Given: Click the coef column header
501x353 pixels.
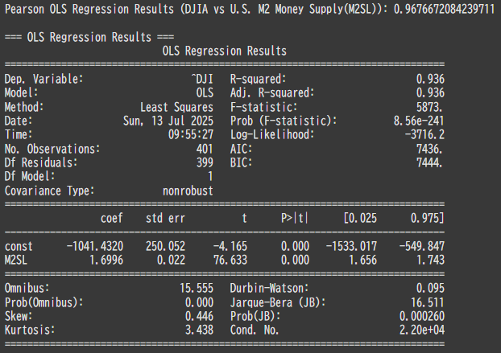Looking at the screenshot, I should click(x=111, y=219).
